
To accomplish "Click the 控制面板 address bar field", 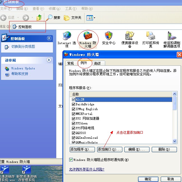I will click(97, 27).
